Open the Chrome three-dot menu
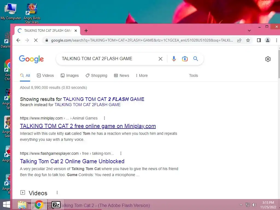Image resolution: width=280 pixels, height=210 pixels. [276, 40]
